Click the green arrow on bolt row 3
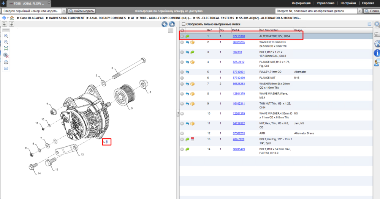Image resolution: width=380 pixels, height=199 pixels. (192, 52)
